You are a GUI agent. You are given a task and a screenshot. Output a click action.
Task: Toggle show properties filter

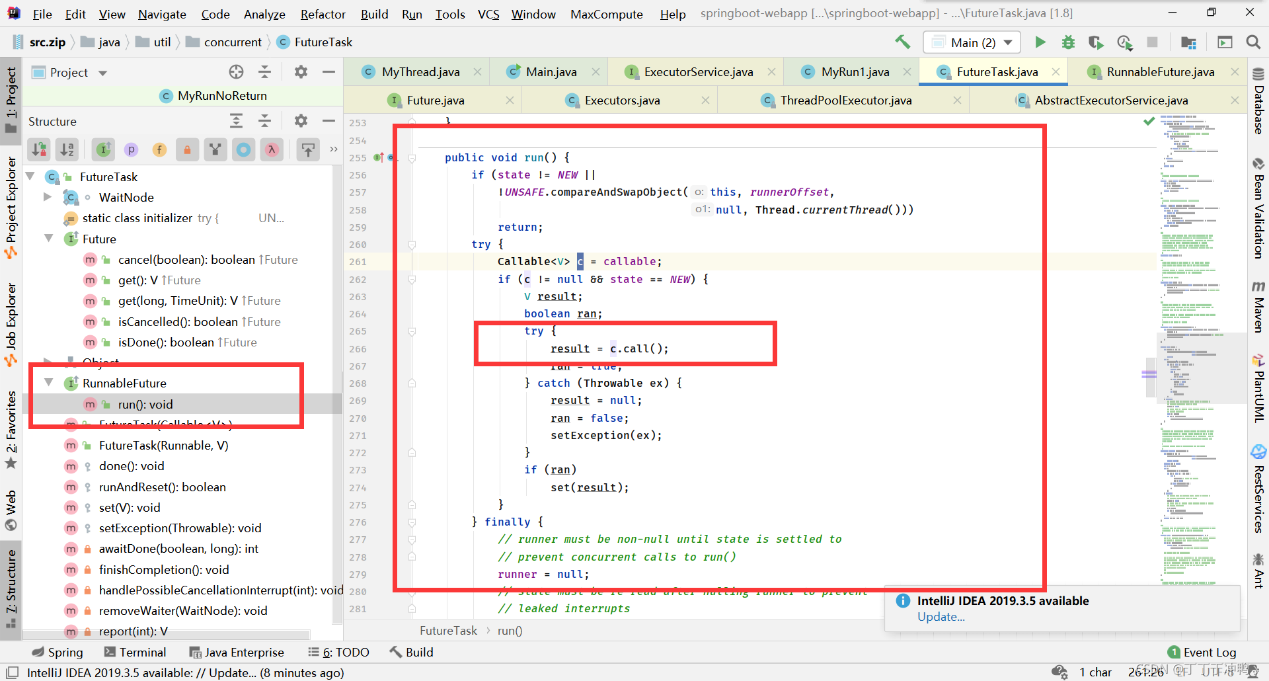coord(132,149)
